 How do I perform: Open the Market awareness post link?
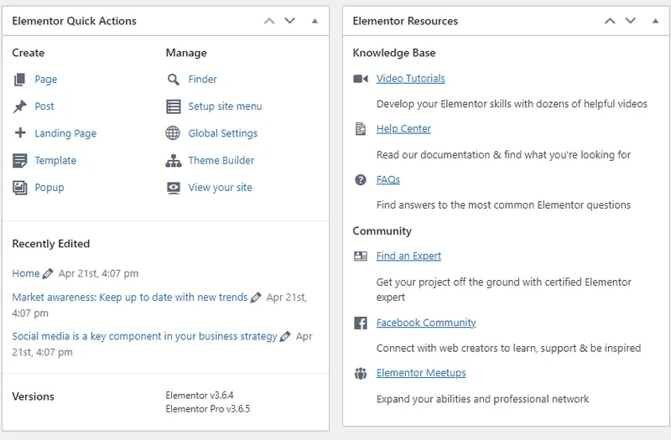coord(130,298)
